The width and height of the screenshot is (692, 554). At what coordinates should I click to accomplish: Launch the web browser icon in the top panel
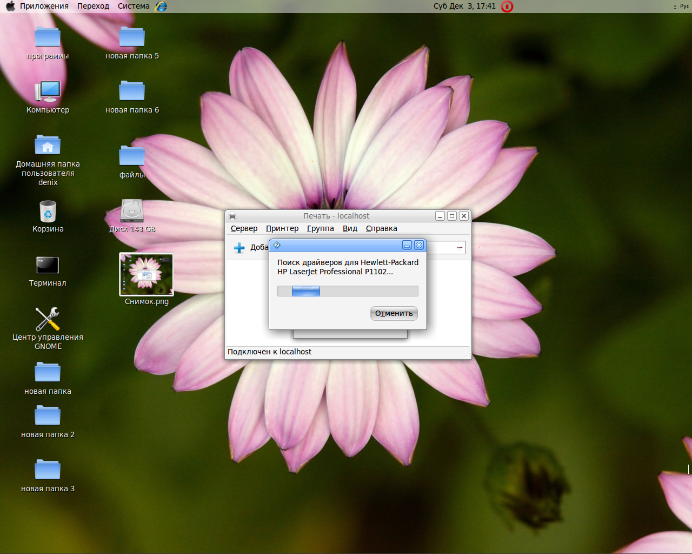click(x=161, y=6)
